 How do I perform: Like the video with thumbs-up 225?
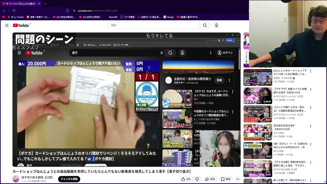[x=186, y=179]
